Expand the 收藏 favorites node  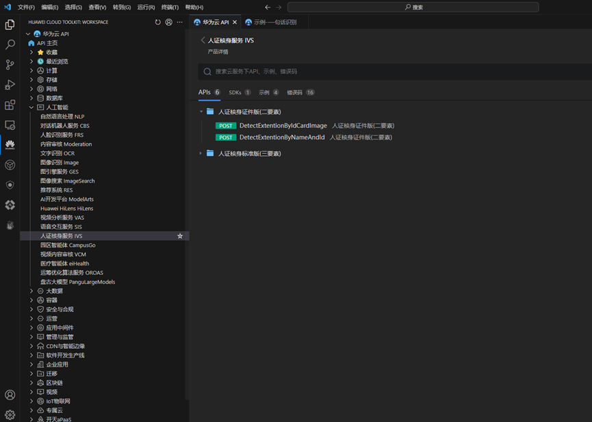click(x=31, y=52)
